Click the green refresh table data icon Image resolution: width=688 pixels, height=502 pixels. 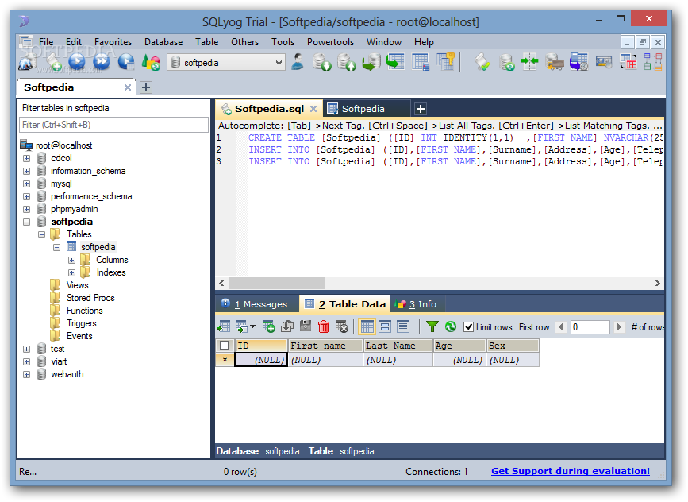pos(450,326)
